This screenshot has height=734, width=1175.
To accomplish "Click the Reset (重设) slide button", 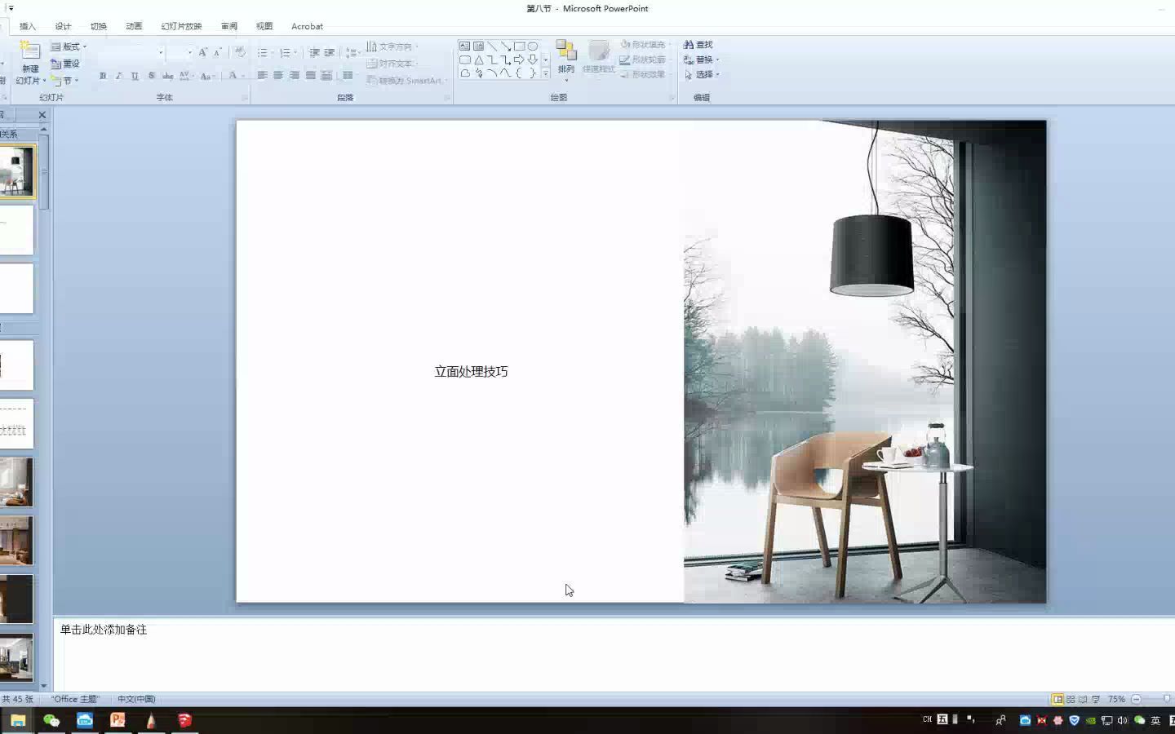I will (65, 64).
